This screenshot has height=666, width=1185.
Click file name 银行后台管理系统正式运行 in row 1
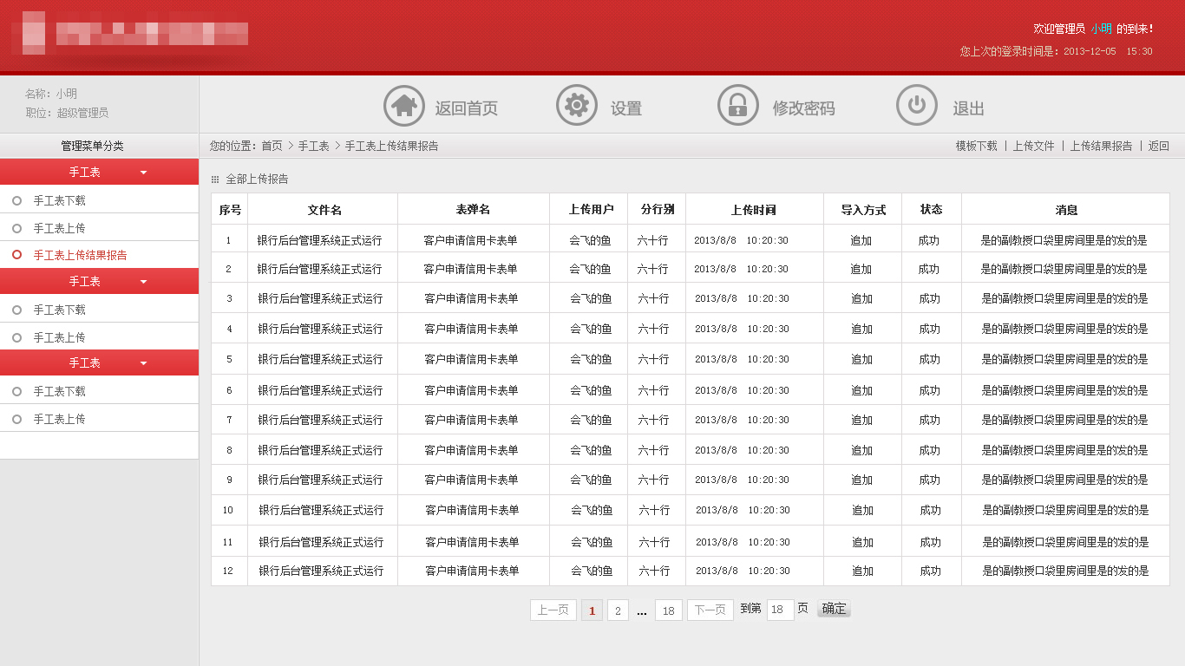click(319, 240)
